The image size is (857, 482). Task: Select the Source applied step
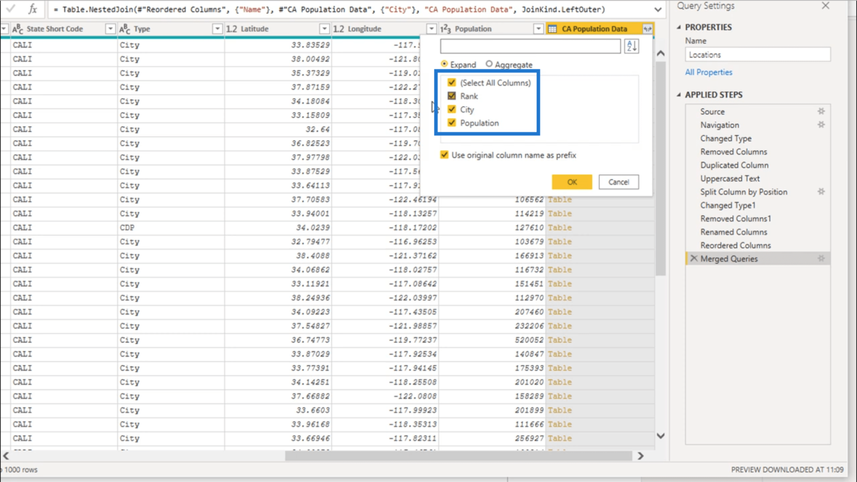[x=712, y=111]
